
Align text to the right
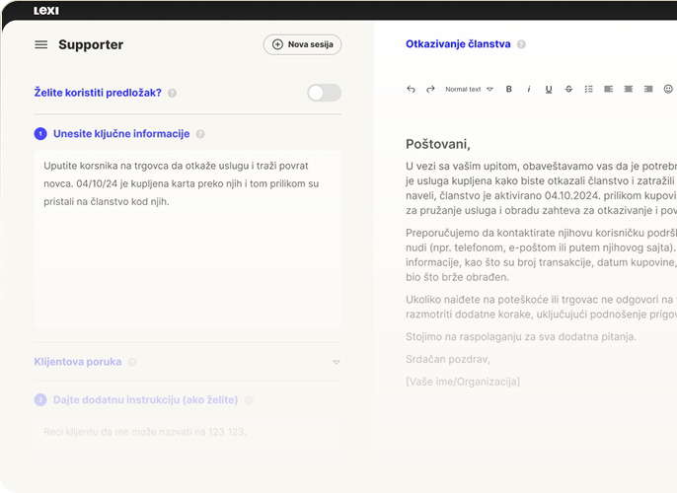coord(648,89)
